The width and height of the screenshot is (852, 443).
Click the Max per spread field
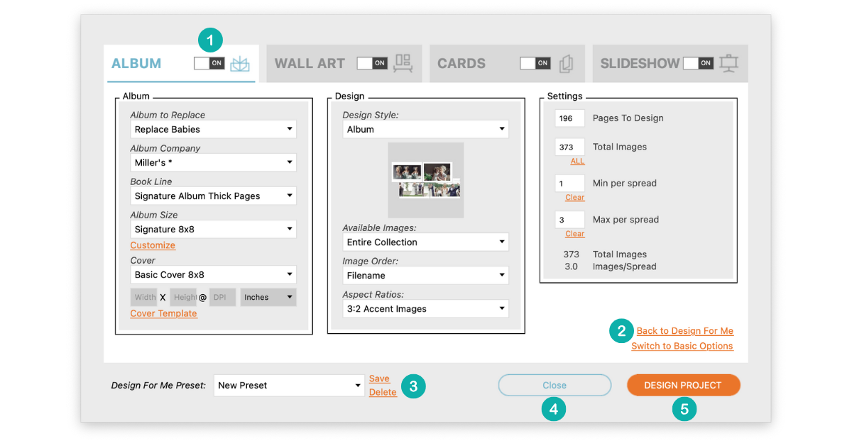570,220
